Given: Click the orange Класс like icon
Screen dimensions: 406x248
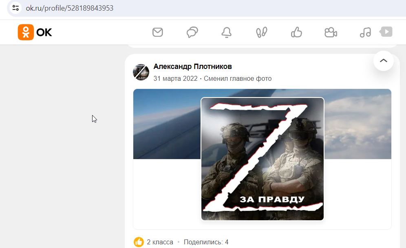Looking at the screenshot, I should point(139,242).
